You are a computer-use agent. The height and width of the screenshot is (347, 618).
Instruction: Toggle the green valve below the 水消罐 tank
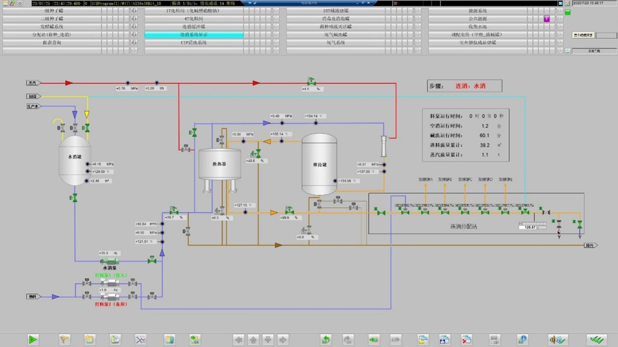[x=74, y=198]
